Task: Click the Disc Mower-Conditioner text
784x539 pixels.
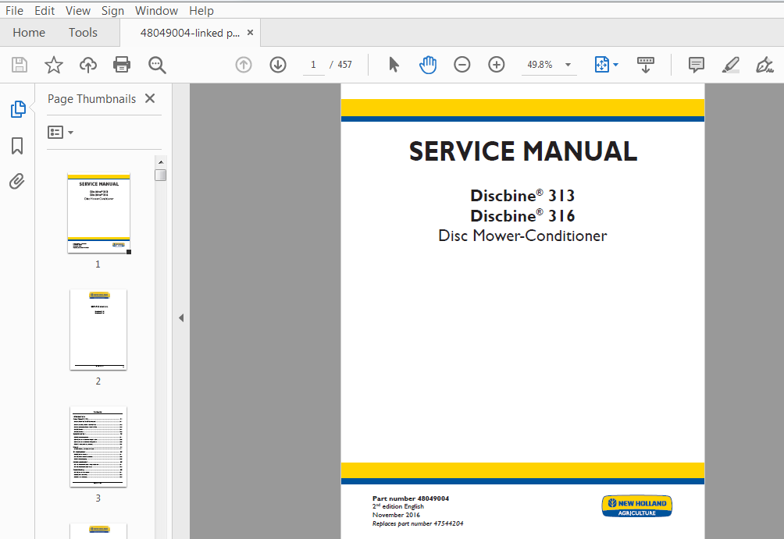Action: 522,236
